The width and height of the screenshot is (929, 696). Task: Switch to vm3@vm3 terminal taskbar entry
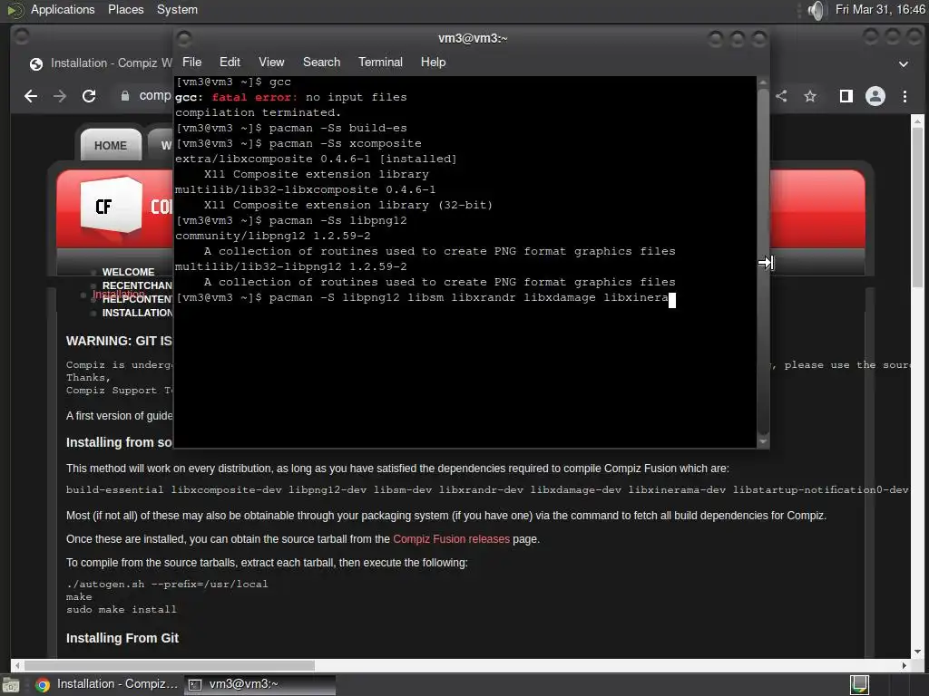tap(259, 685)
